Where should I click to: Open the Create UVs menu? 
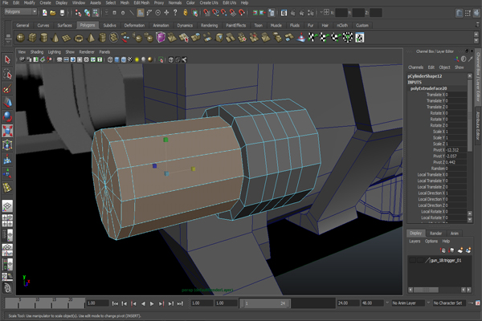[209, 2]
